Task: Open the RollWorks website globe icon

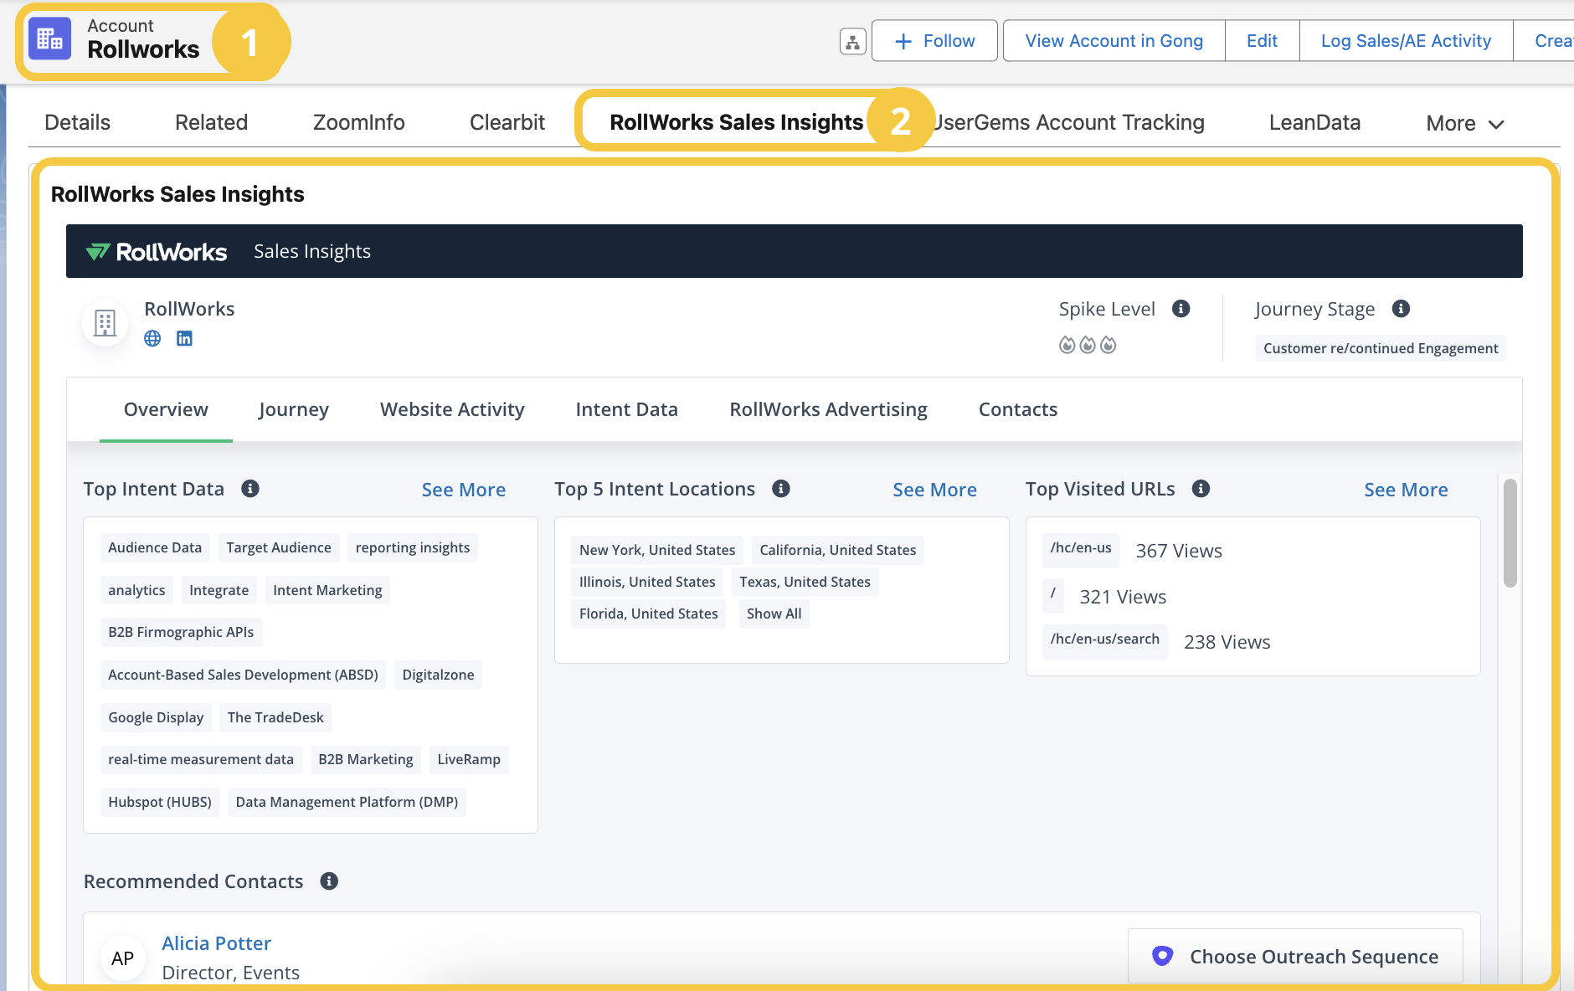Action: 152,338
